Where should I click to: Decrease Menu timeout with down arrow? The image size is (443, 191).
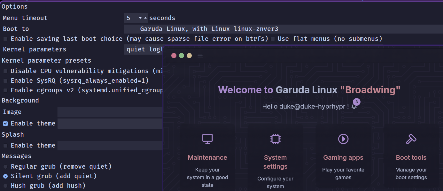[x=140, y=18]
